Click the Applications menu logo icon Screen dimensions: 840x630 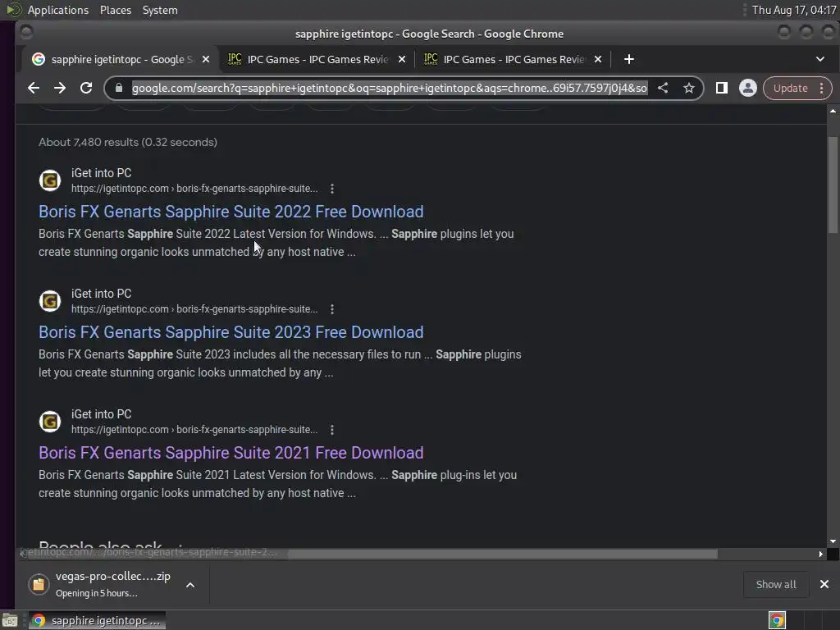[x=13, y=10]
